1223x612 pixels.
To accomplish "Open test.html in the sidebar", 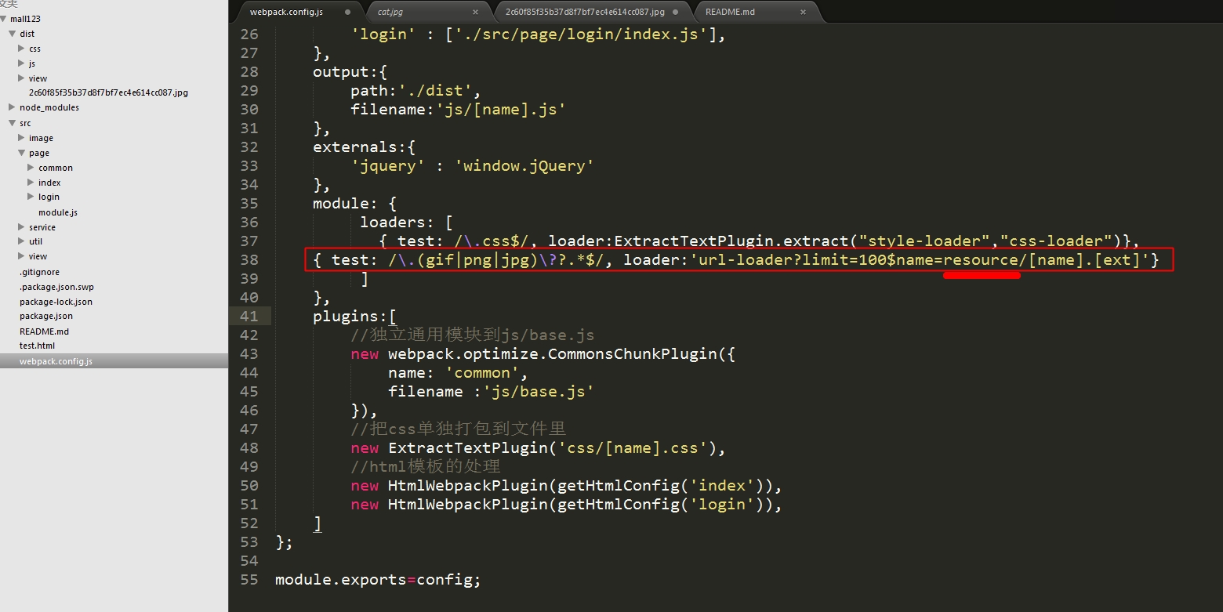I will click(37, 346).
